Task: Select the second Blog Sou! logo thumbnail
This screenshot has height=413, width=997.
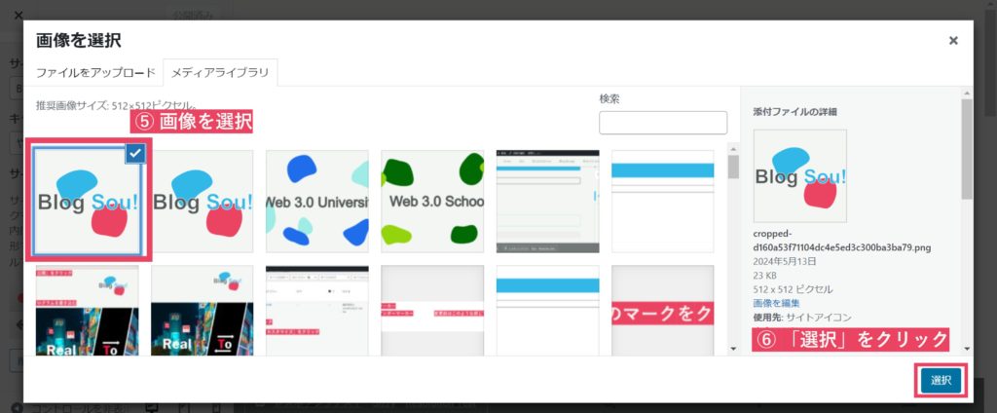Action: point(203,202)
